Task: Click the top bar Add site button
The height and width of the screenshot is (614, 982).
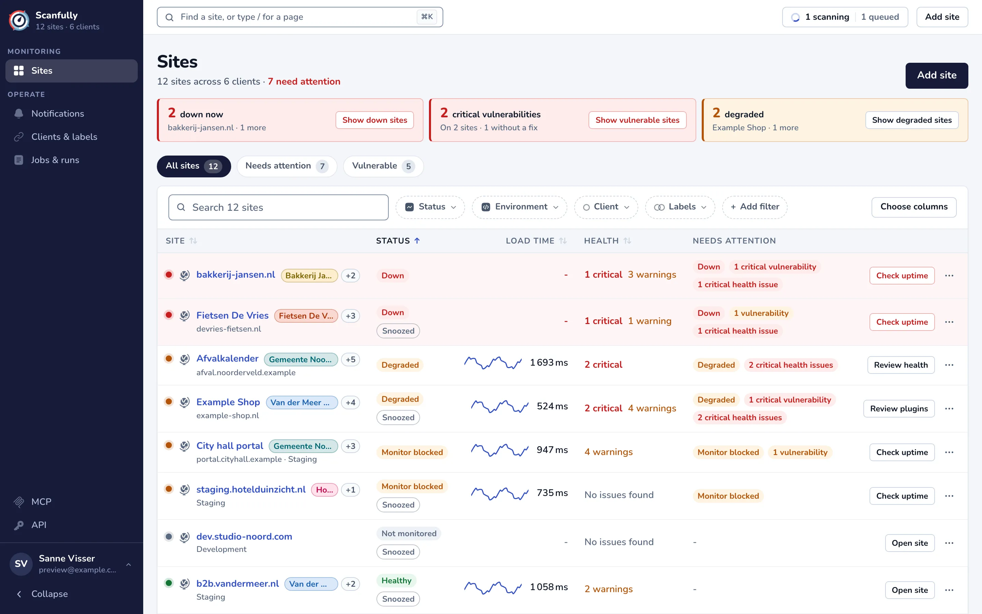Action: (942, 17)
